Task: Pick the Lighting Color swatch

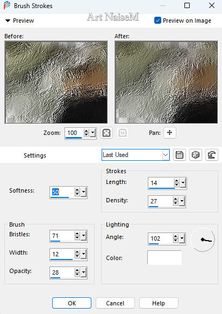Action: (164, 257)
